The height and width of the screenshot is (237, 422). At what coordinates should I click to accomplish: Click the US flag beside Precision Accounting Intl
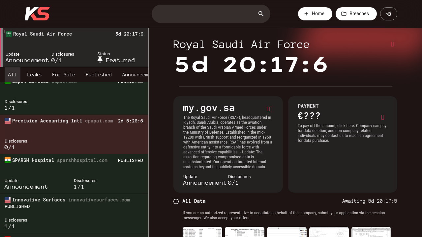point(8,121)
